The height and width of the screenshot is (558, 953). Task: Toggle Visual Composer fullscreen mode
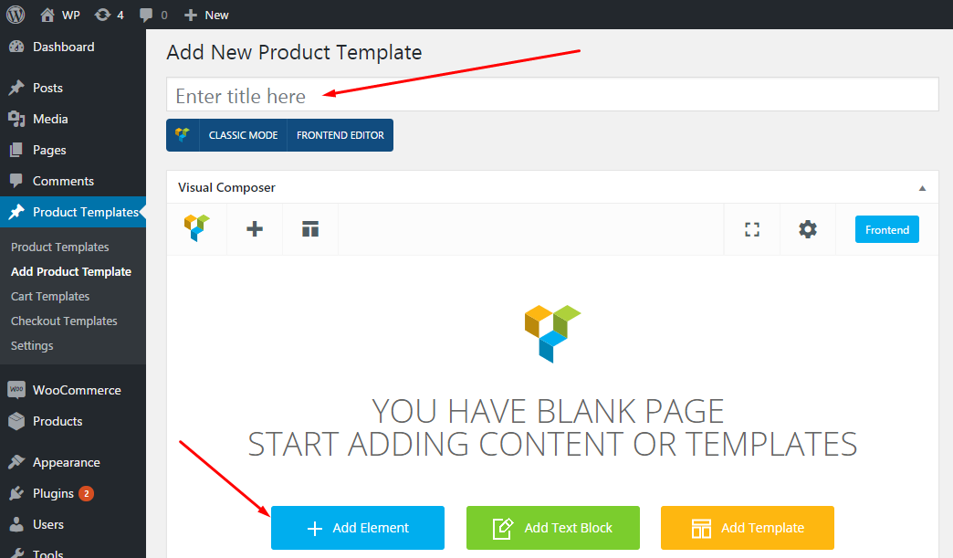point(752,229)
